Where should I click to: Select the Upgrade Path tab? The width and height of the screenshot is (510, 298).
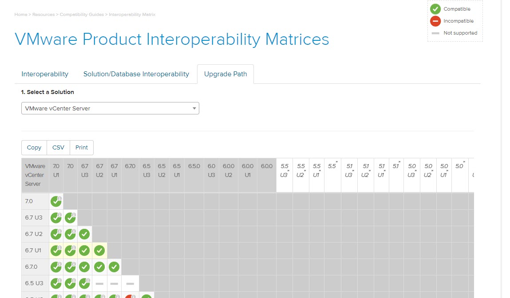(225, 74)
